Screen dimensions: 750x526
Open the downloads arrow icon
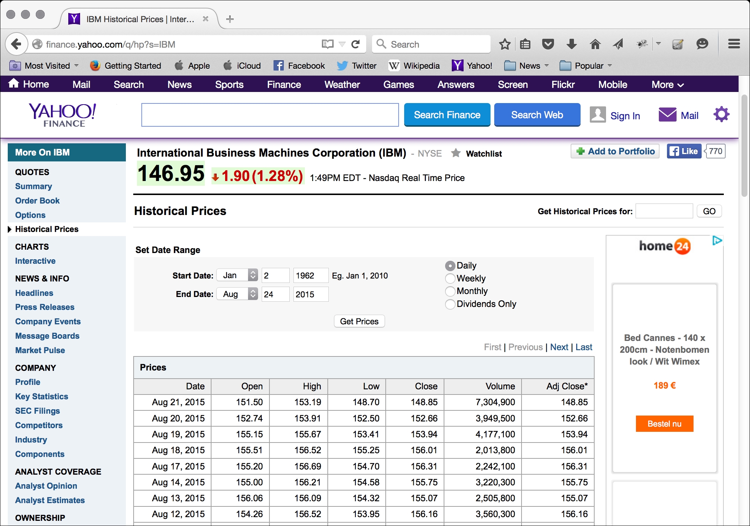coord(571,44)
